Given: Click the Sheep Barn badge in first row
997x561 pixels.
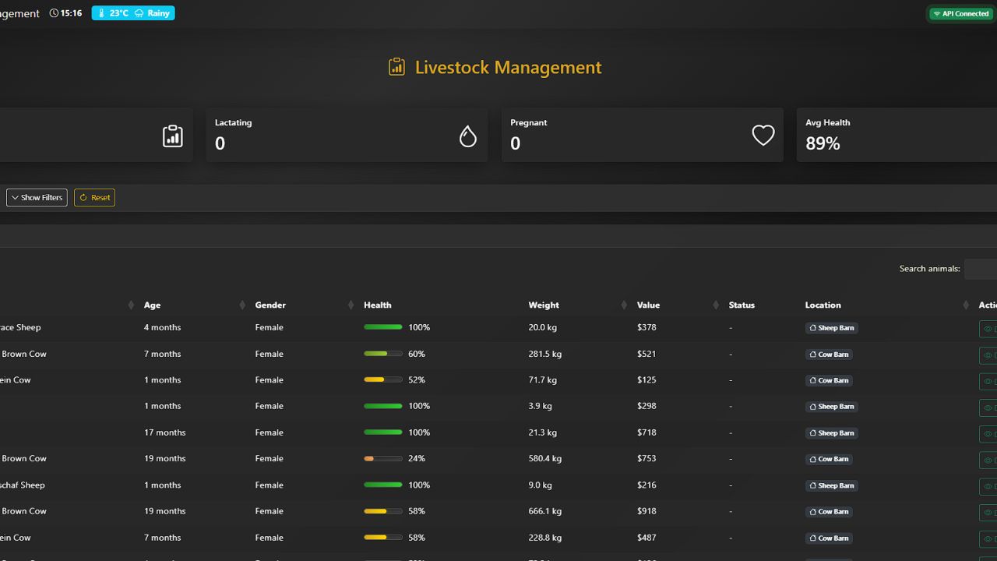Looking at the screenshot, I should pos(831,328).
